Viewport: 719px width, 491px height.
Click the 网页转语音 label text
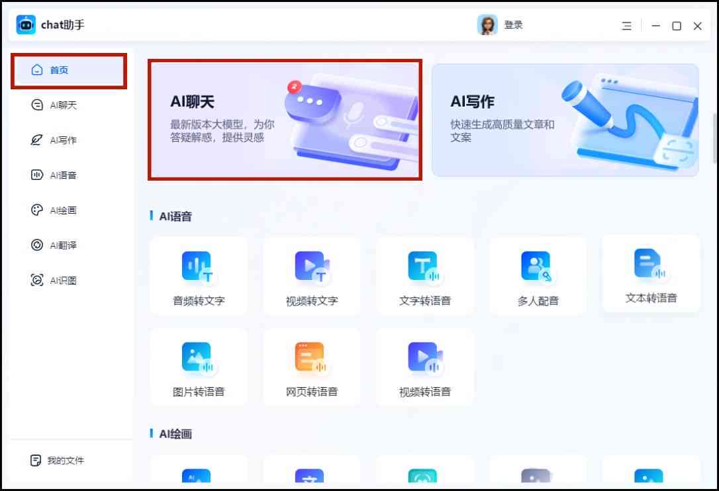point(312,392)
